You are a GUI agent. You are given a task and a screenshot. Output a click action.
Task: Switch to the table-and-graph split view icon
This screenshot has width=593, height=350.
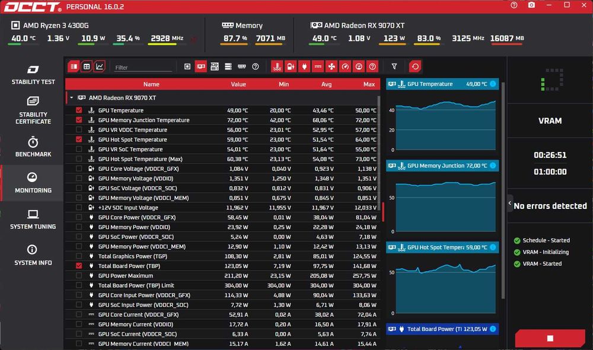[74, 66]
